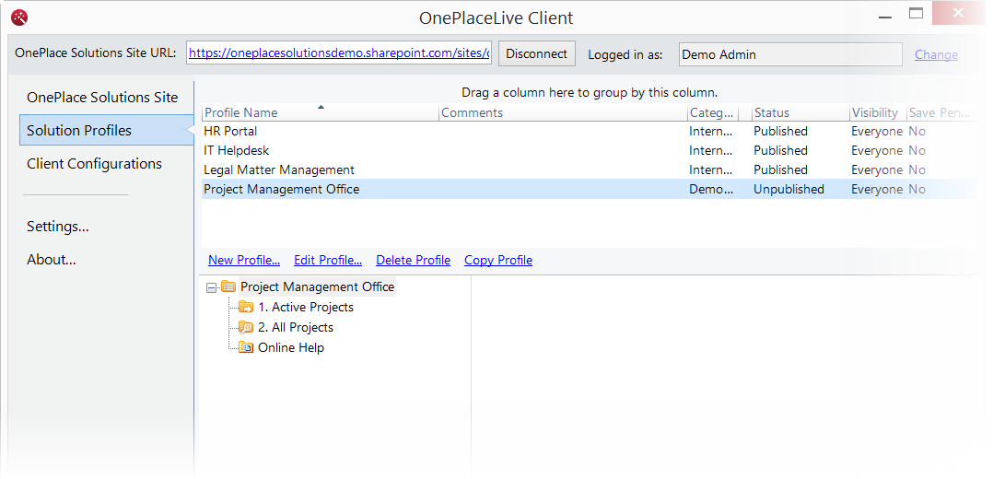
Task: Click the Demo... category cell
Action: [x=711, y=190]
